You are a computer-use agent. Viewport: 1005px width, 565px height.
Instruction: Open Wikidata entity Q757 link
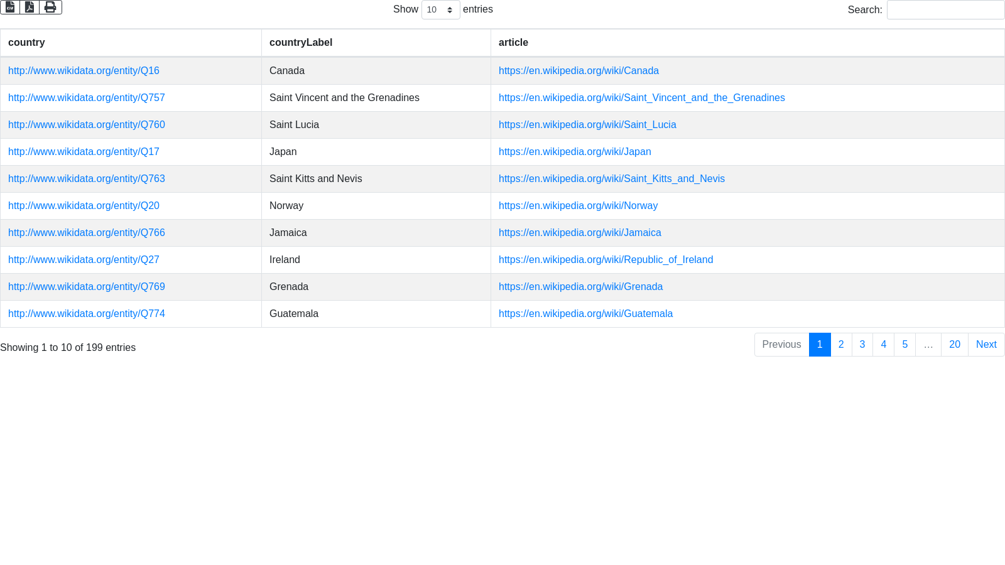point(87,98)
